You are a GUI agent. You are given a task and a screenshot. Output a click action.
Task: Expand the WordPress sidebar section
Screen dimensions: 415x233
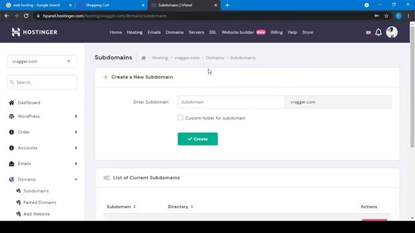pos(76,116)
